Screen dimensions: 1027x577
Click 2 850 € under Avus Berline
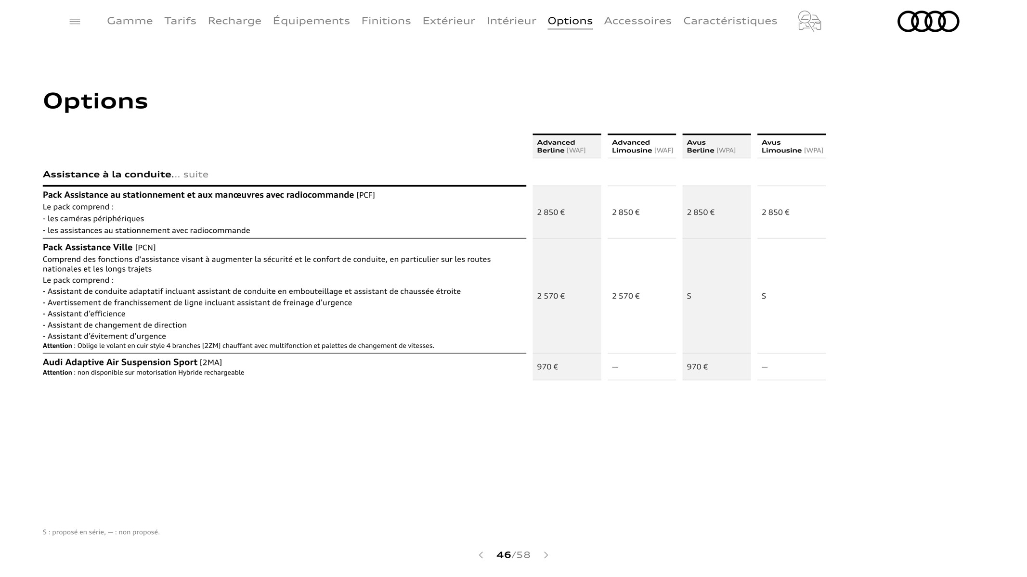pyautogui.click(x=701, y=212)
